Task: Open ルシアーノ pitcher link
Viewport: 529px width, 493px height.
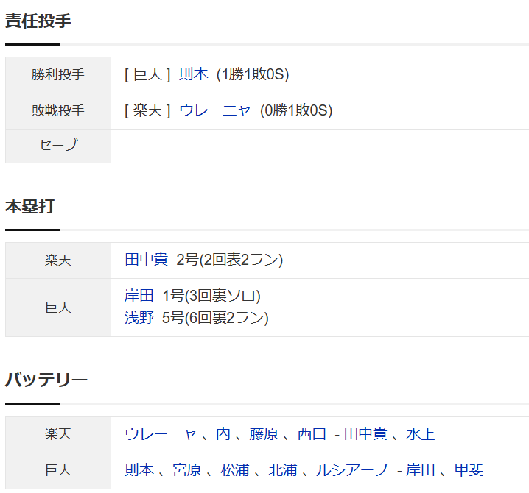Action: pos(352,469)
